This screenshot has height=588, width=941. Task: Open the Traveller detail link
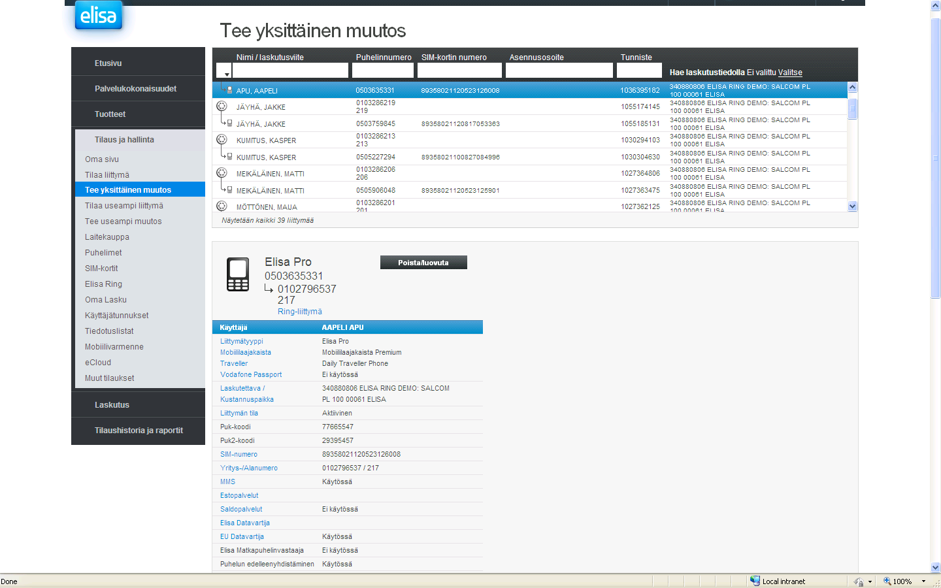233,363
